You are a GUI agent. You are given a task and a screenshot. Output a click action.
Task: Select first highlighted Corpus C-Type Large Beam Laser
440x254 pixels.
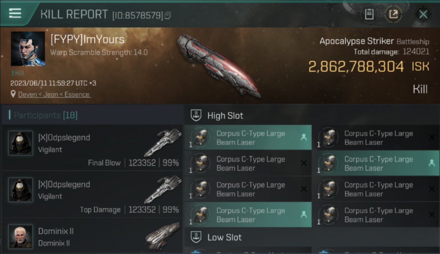pos(248,137)
